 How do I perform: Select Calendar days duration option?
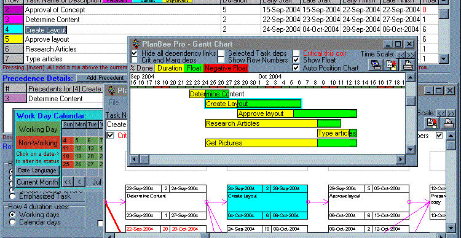(12, 222)
